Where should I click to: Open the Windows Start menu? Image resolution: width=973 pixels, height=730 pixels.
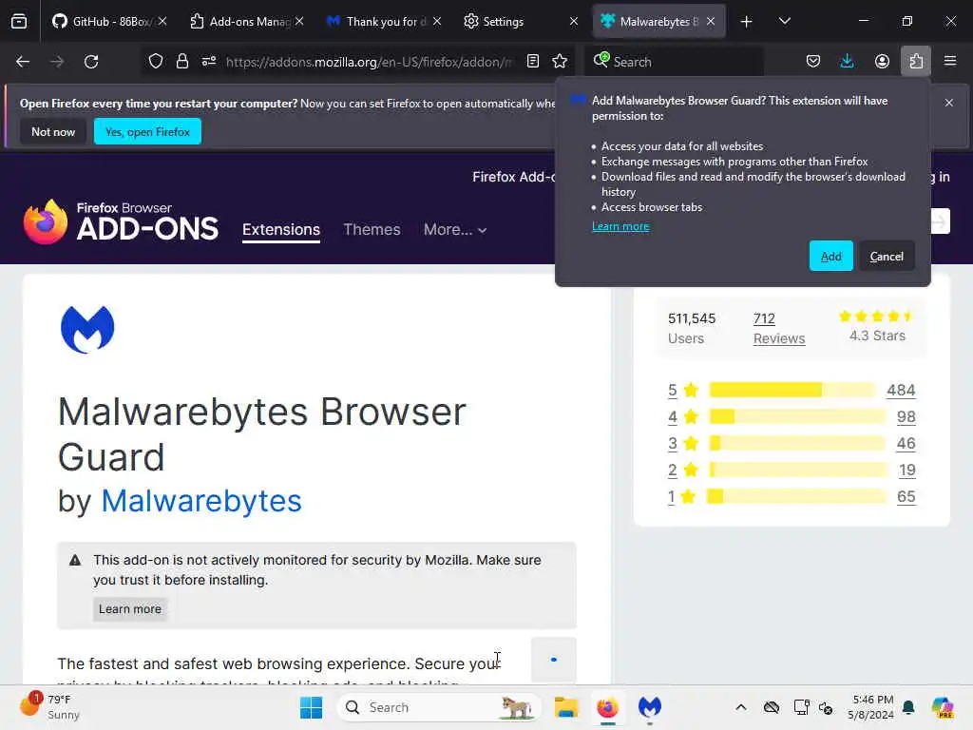(x=311, y=707)
